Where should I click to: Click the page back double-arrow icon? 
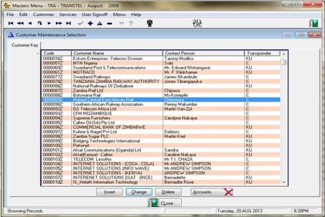coord(20,23)
